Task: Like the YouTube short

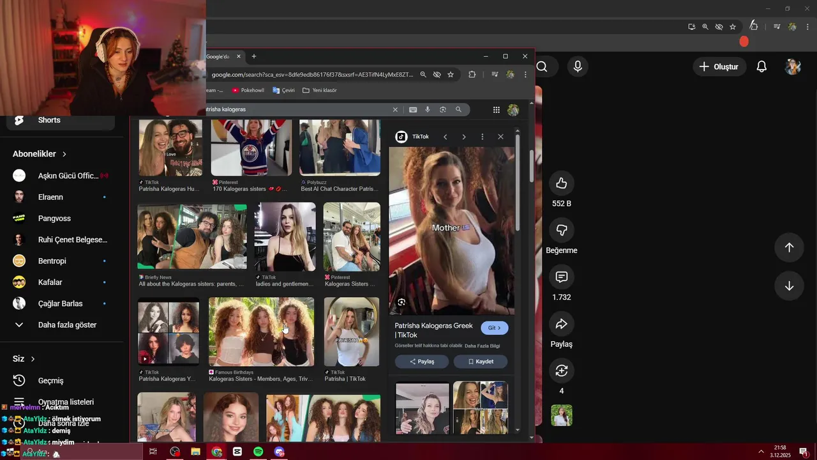Action: click(x=562, y=183)
